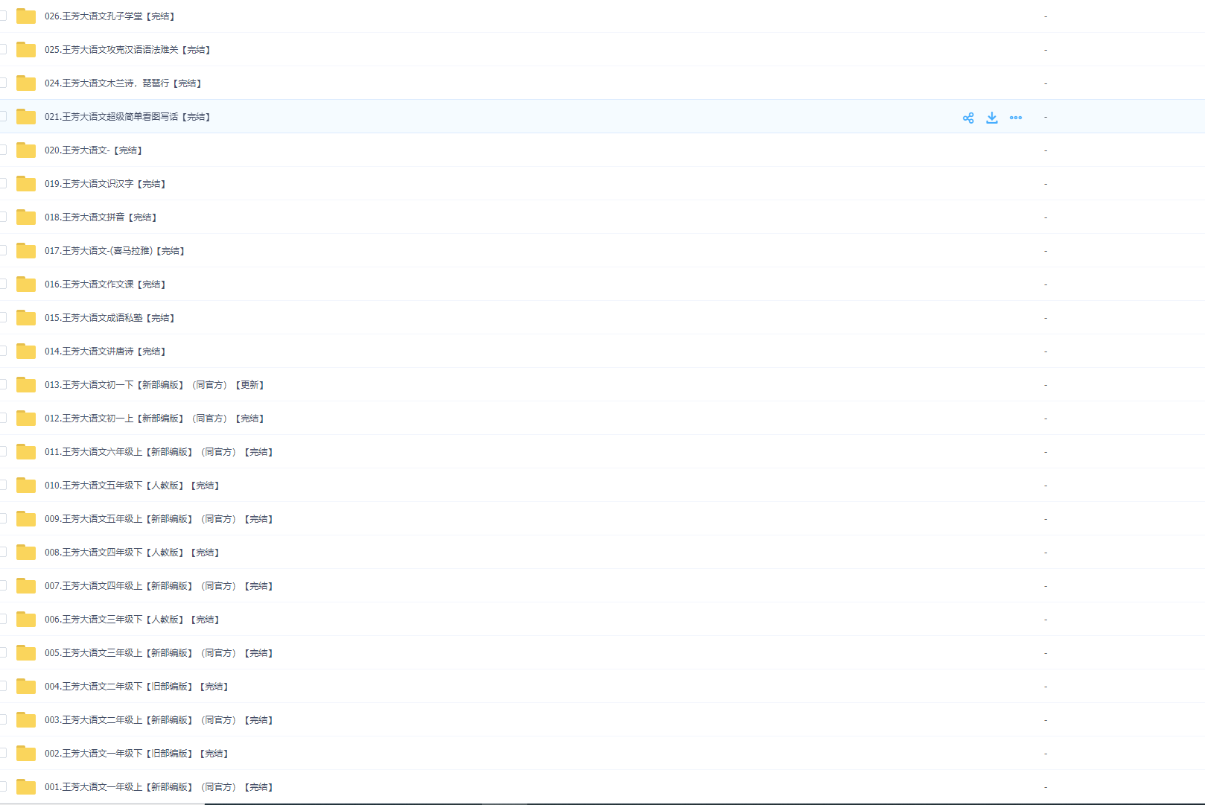Open folder icon for 026.王芳大语文孔子学堂

tap(26, 16)
